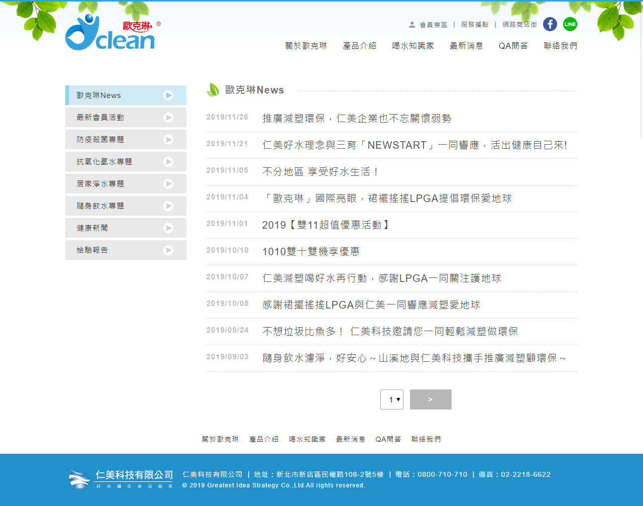Open article 不想垃圾比魚多！
Image resolution: width=643 pixels, height=506 pixels.
tap(390, 332)
